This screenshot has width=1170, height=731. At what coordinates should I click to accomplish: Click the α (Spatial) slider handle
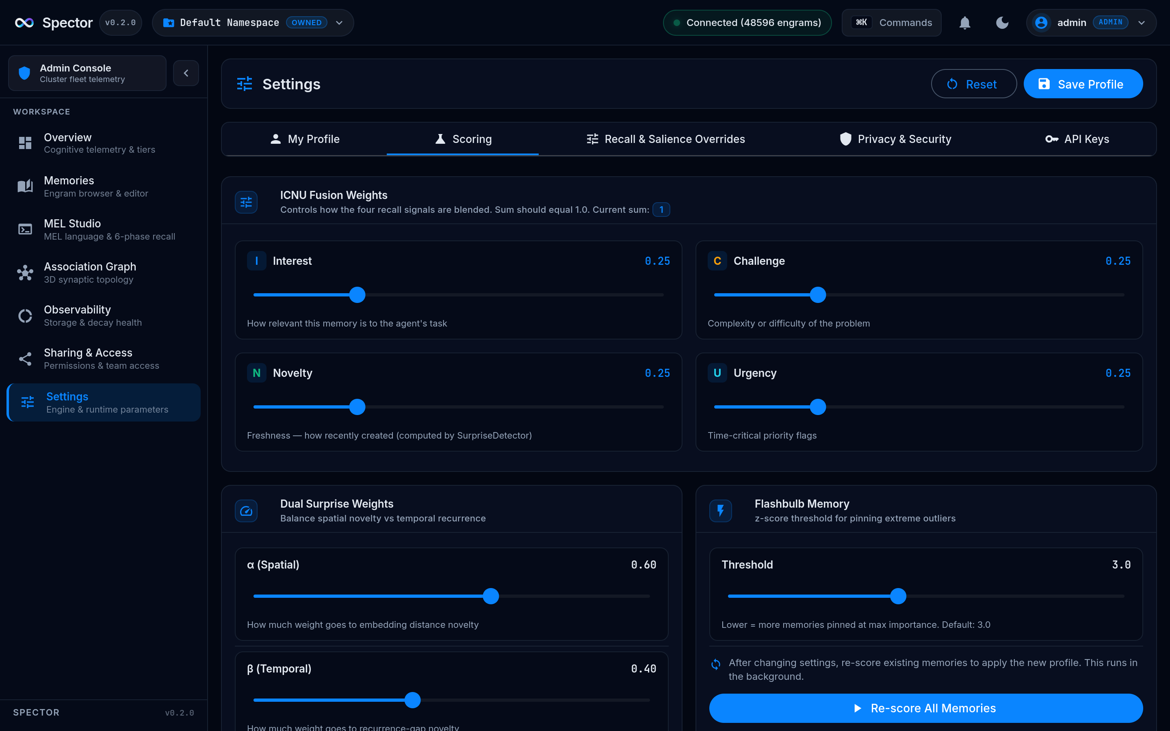click(491, 596)
